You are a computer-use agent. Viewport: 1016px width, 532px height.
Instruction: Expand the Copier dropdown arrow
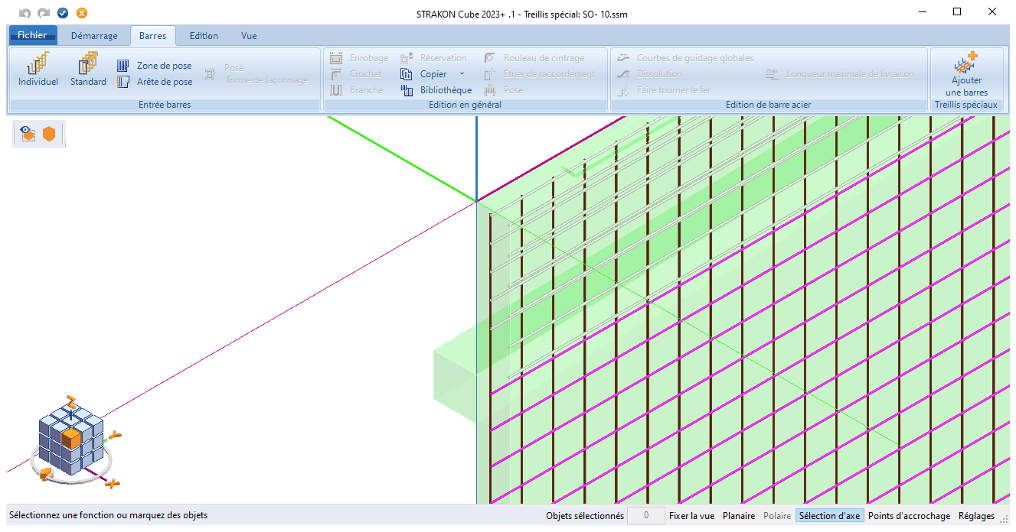click(x=462, y=74)
